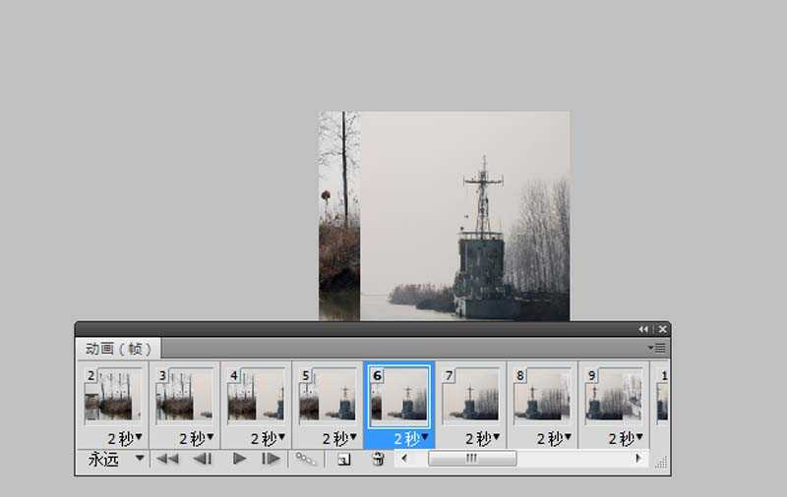
Task: Select the first frame rewind button
Action: (x=167, y=459)
